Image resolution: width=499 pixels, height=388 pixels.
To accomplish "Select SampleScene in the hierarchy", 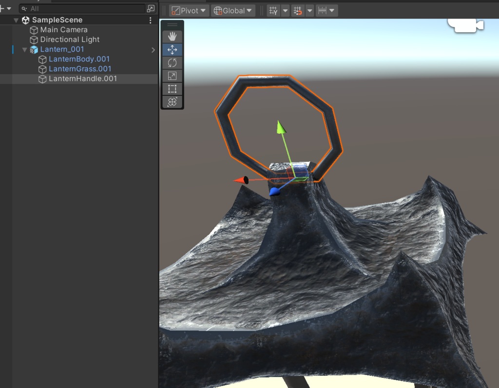I will coord(58,19).
